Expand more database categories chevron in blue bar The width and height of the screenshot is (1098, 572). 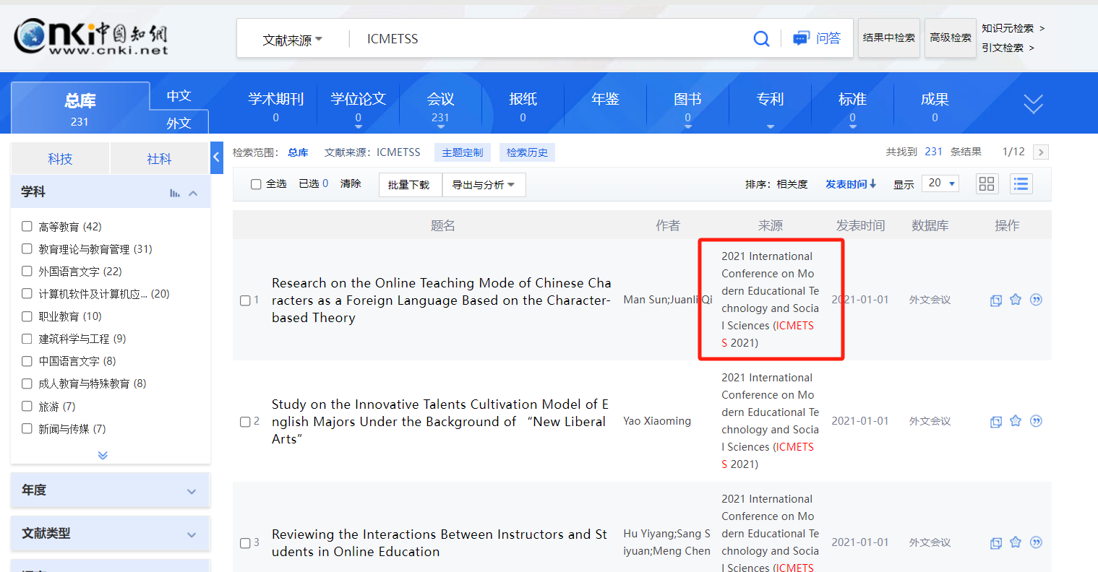click(x=1033, y=103)
